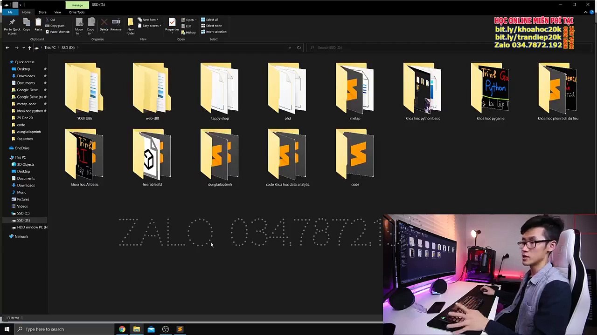Screen dimensions: 597x335
Task: Select the khoa hoc pygame folder
Action: click(x=490, y=92)
